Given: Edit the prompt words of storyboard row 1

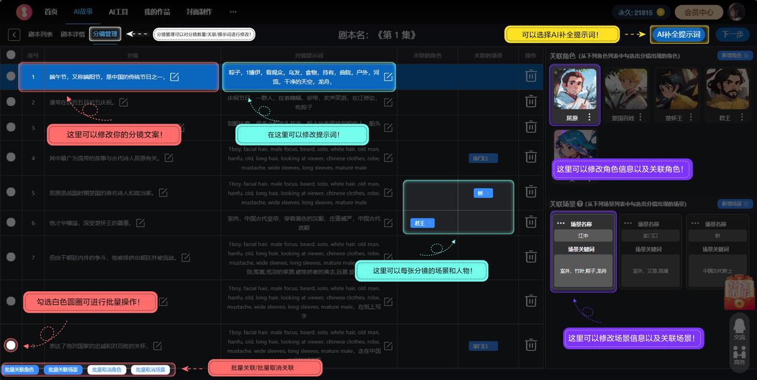Looking at the screenshot, I should click(x=388, y=77).
